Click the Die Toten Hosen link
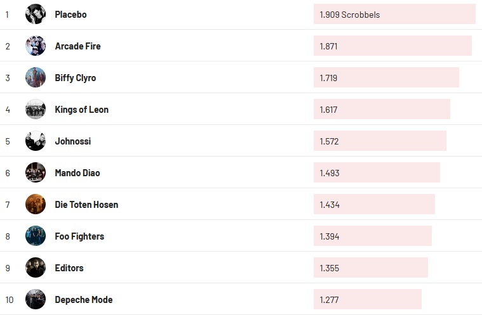This screenshot has height=315, width=482. click(86, 205)
